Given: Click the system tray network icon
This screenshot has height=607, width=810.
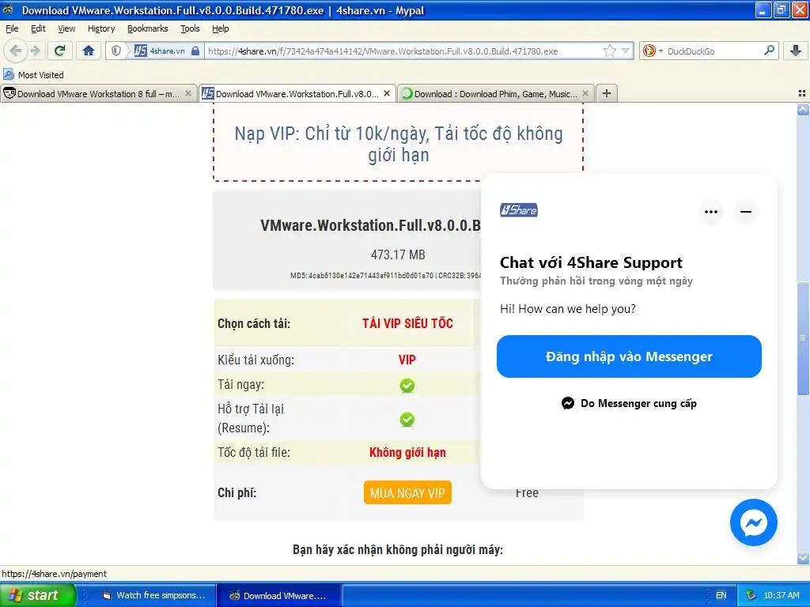Looking at the screenshot, I should [x=751, y=595].
